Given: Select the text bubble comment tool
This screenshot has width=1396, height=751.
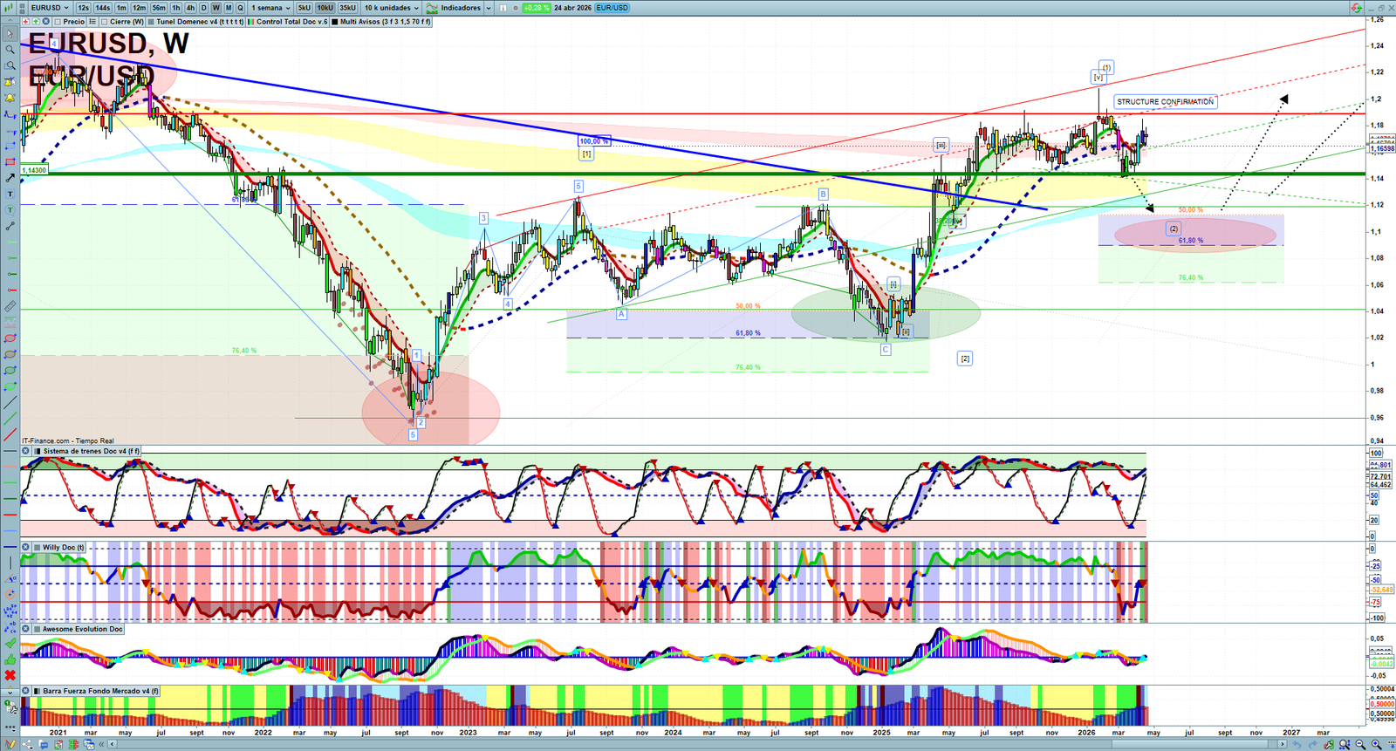Looking at the screenshot, I should [x=10, y=210].
